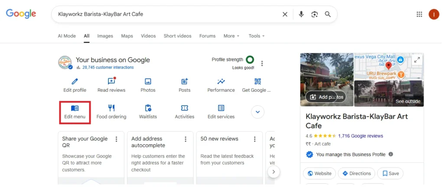This screenshot has height=191, width=444.
Task: Show next suggestion cards arrow
Action: [274, 172]
